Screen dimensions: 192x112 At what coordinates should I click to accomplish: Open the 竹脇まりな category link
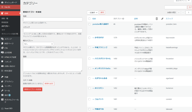98,109
